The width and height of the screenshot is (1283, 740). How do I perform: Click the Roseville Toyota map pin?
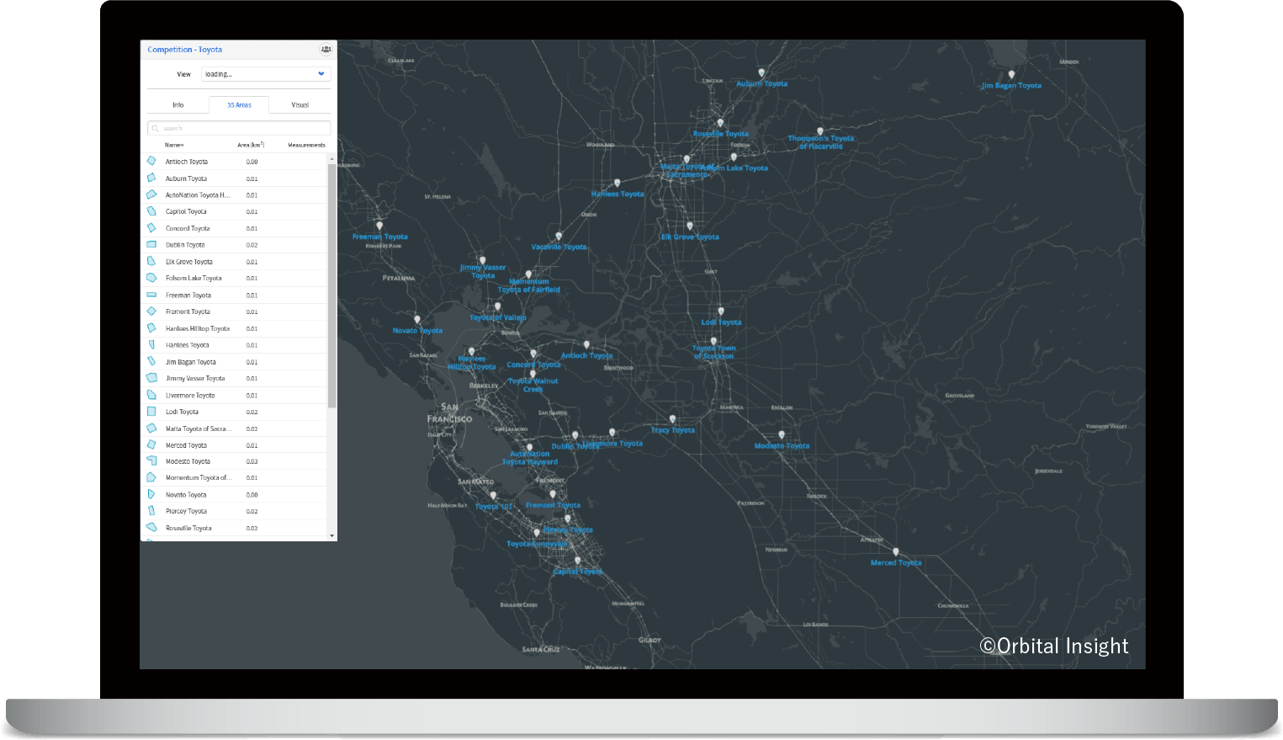[720, 124]
